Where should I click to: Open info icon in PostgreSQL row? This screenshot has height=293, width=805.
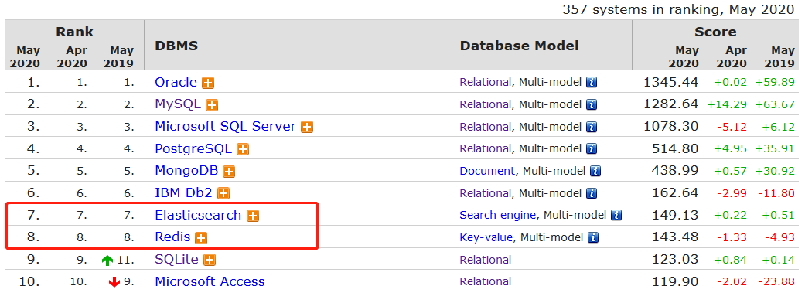(592, 148)
